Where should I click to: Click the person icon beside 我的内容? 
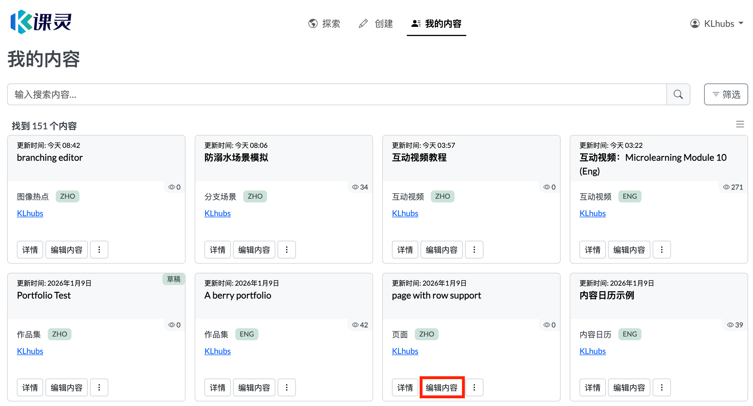click(x=415, y=23)
